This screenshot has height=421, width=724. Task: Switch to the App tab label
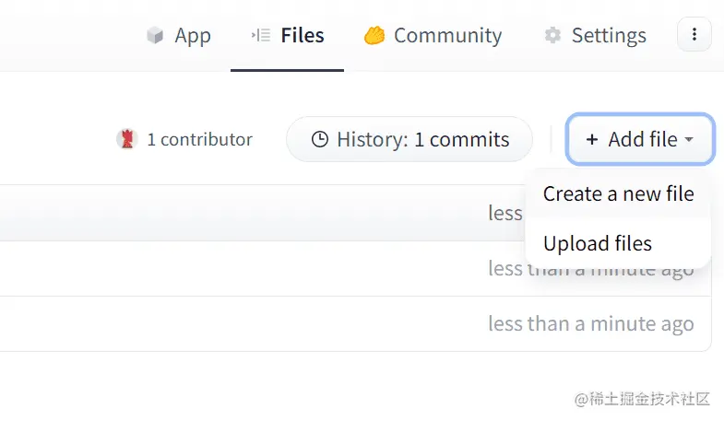tap(193, 36)
